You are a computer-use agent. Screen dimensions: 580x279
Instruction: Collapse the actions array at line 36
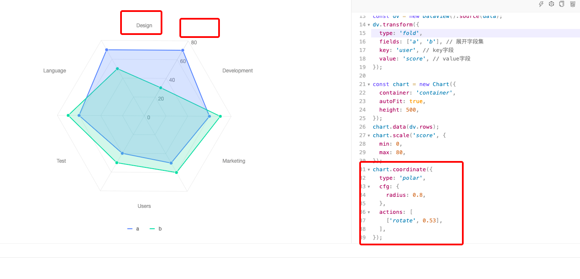click(368, 212)
